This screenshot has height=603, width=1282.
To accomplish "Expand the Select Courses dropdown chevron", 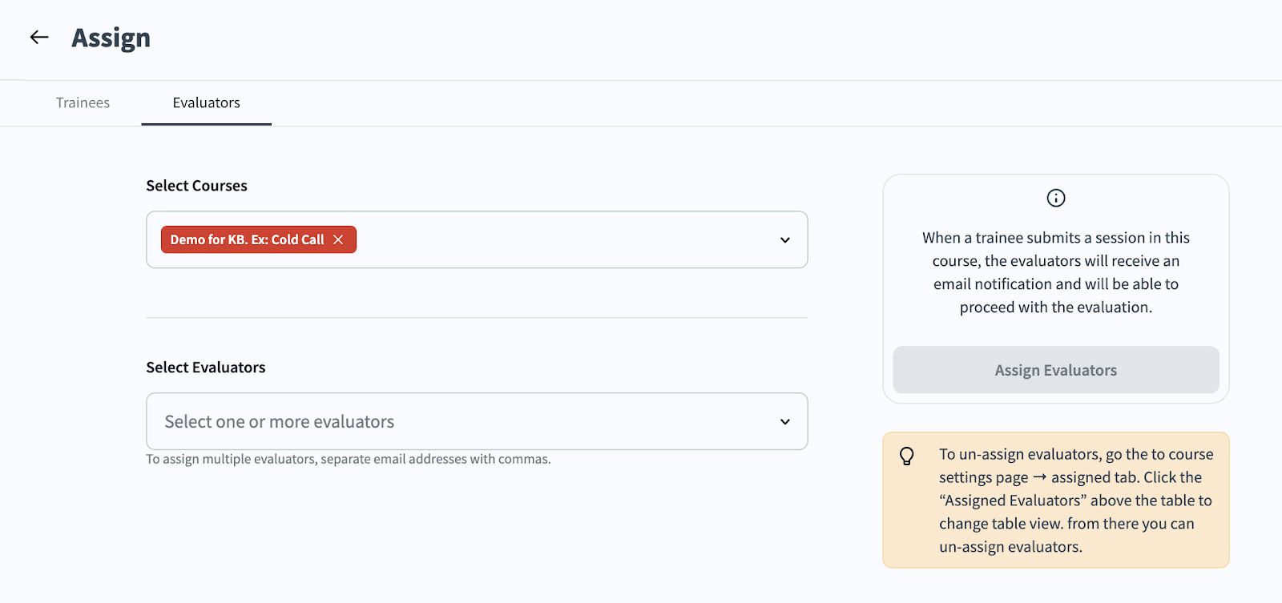I will 785,240.
